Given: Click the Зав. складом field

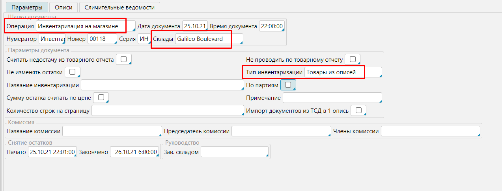Looking at the screenshot, I should click(x=234, y=152).
